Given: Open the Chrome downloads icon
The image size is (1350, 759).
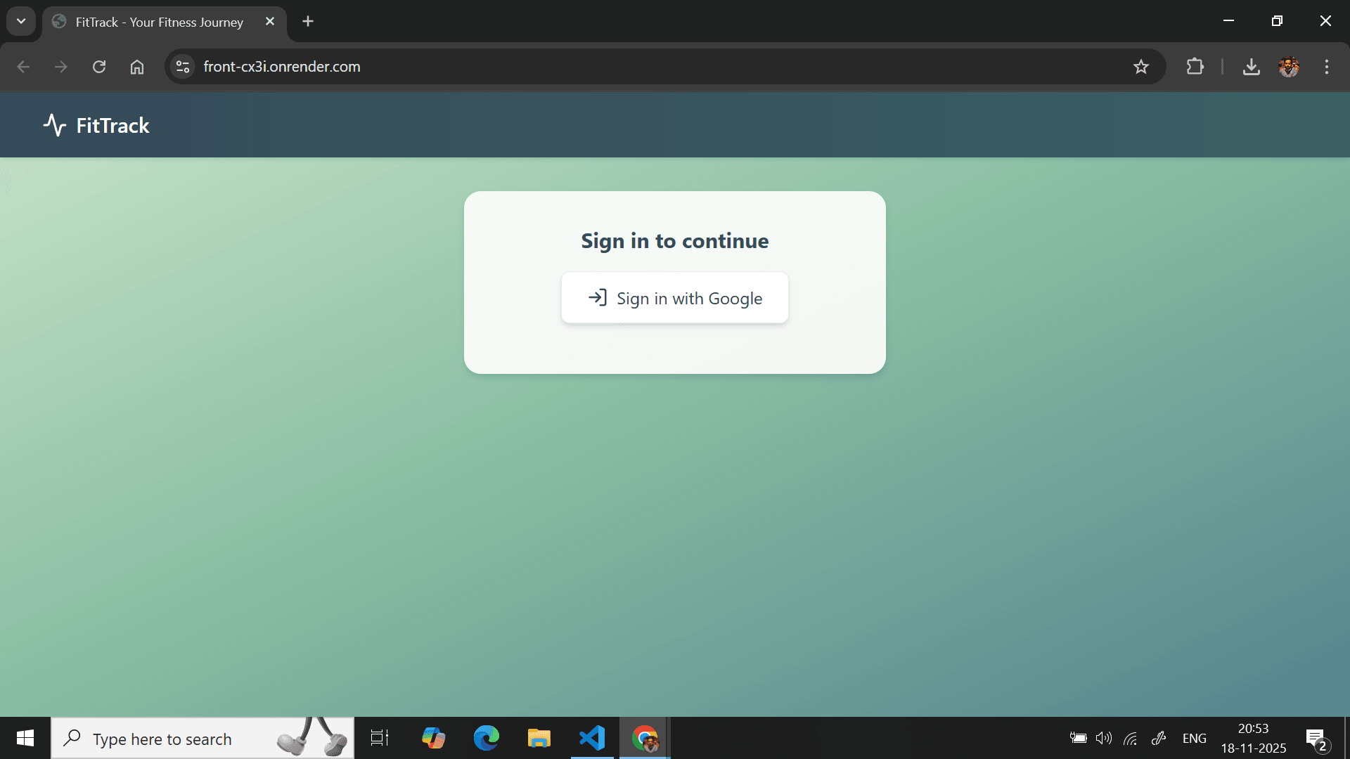Looking at the screenshot, I should 1252,67.
